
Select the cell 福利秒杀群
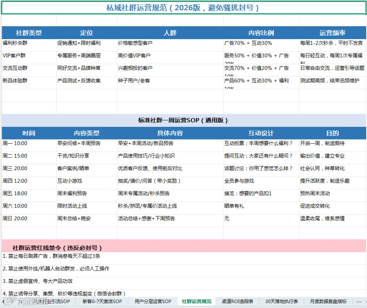point(29,45)
